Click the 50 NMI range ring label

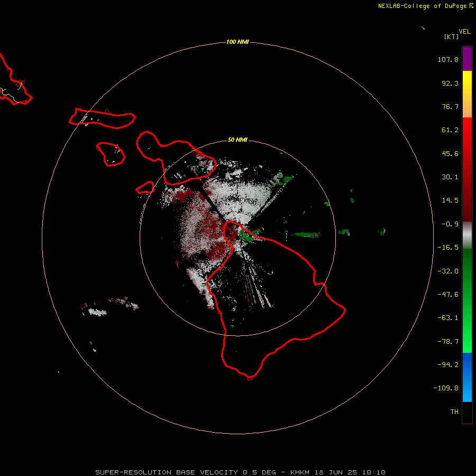pos(237,140)
